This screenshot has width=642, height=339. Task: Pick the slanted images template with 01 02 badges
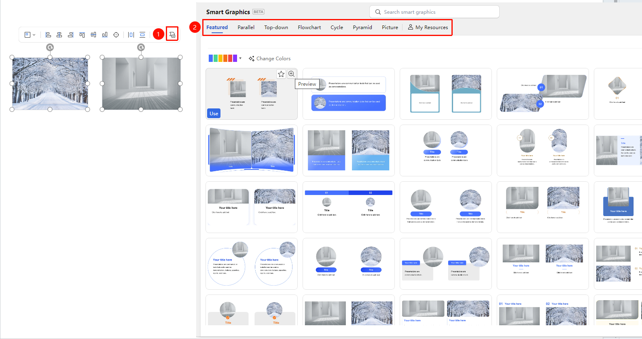(543, 94)
